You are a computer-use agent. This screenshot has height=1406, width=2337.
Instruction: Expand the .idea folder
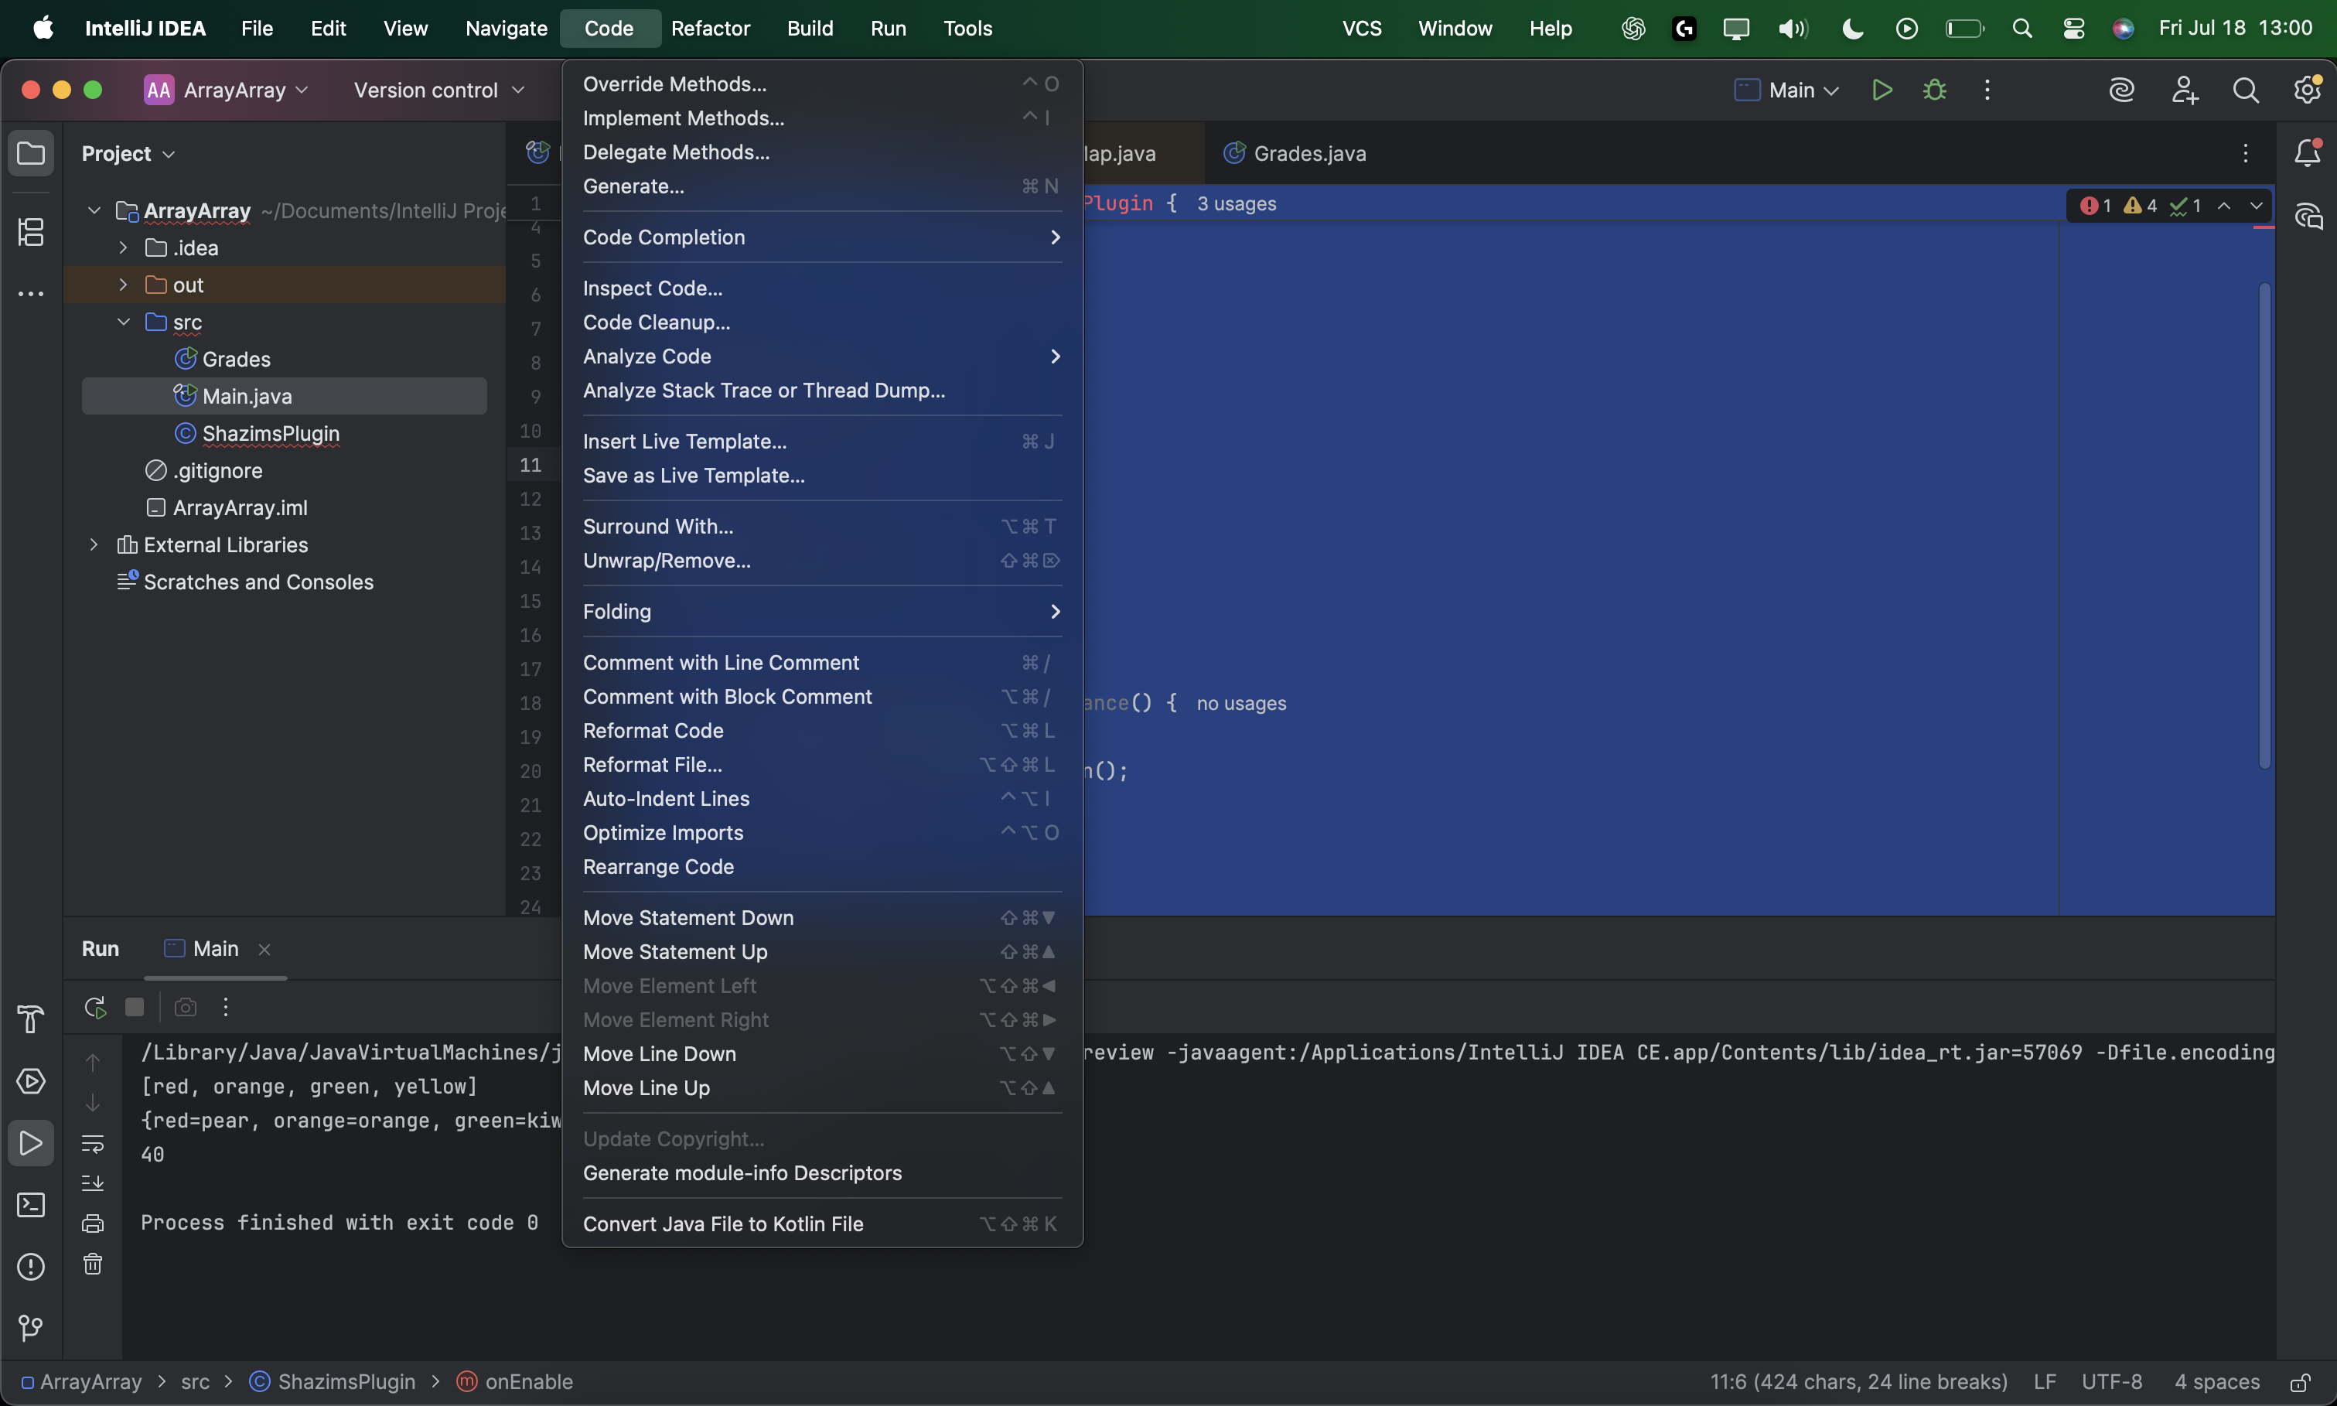(123, 247)
